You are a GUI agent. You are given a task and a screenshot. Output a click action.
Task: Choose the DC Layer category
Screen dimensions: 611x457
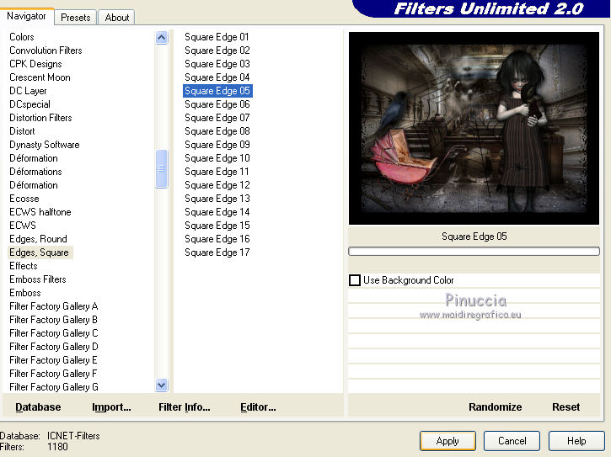pos(28,91)
